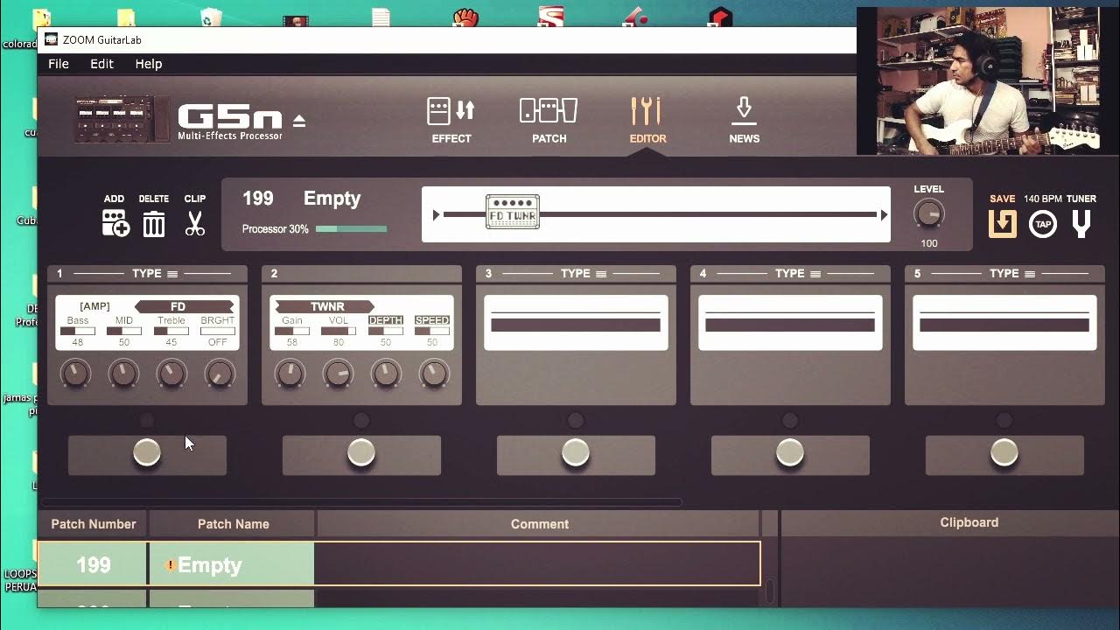Click the patch list vertical scrollbar
This screenshot has width=1120, height=630.
[x=770, y=592]
